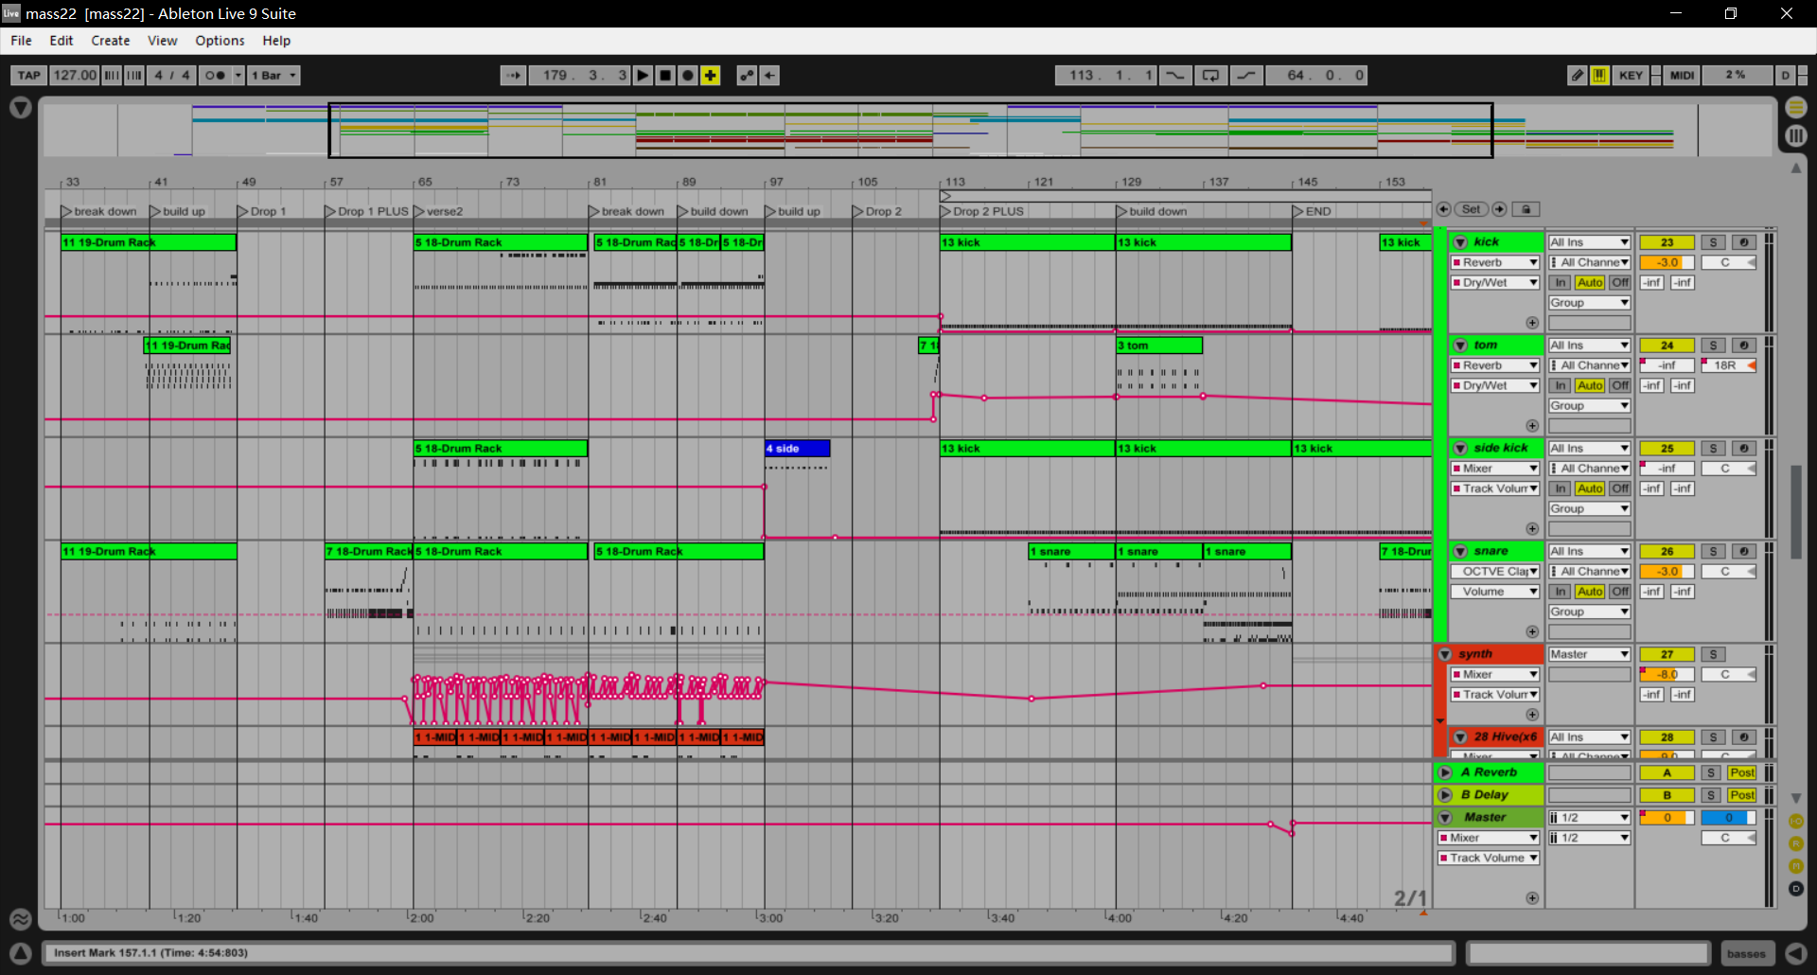Fold the kick track with triangle
The image size is (1817, 975).
point(1460,242)
